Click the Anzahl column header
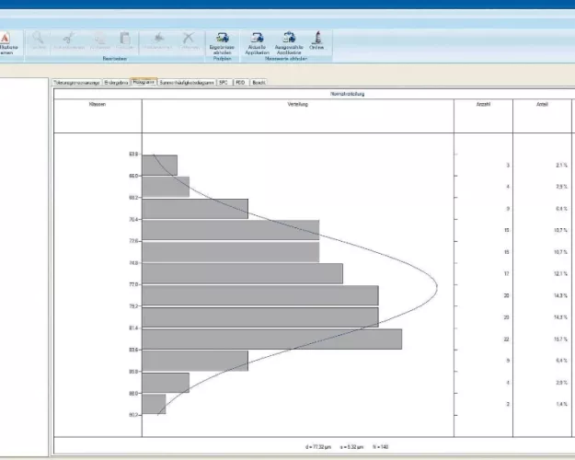575x460 pixels. click(x=483, y=104)
